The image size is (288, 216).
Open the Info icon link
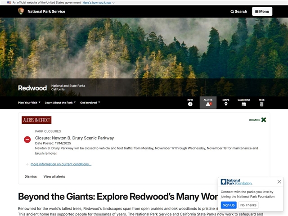[190, 104]
